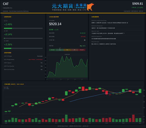Click the B of A Securities rating row

click(x=23, y=70)
